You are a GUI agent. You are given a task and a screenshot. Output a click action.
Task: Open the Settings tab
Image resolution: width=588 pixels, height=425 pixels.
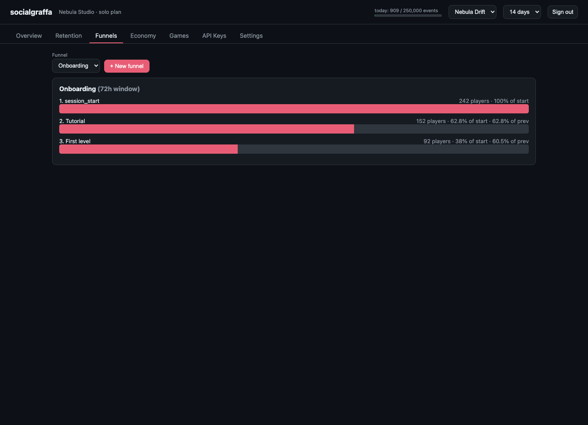(x=251, y=36)
